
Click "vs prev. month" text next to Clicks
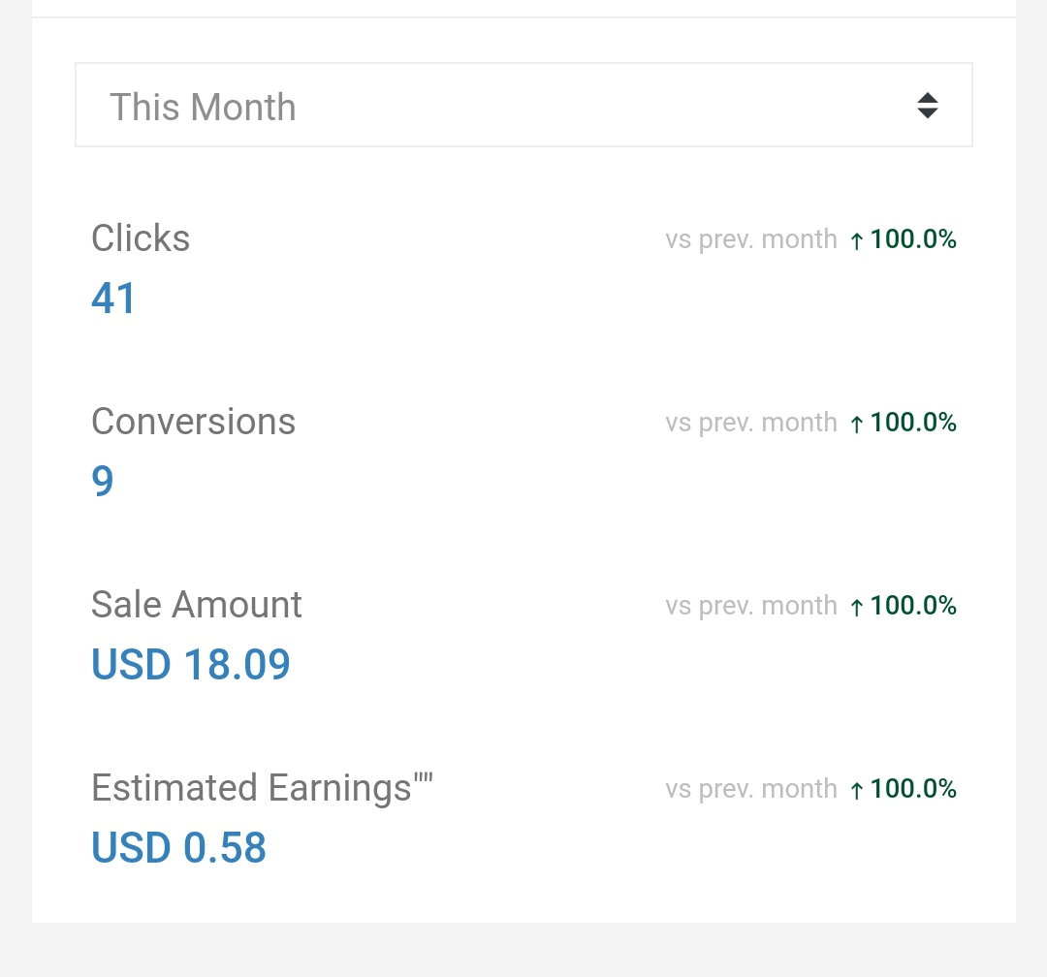[751, 239]
